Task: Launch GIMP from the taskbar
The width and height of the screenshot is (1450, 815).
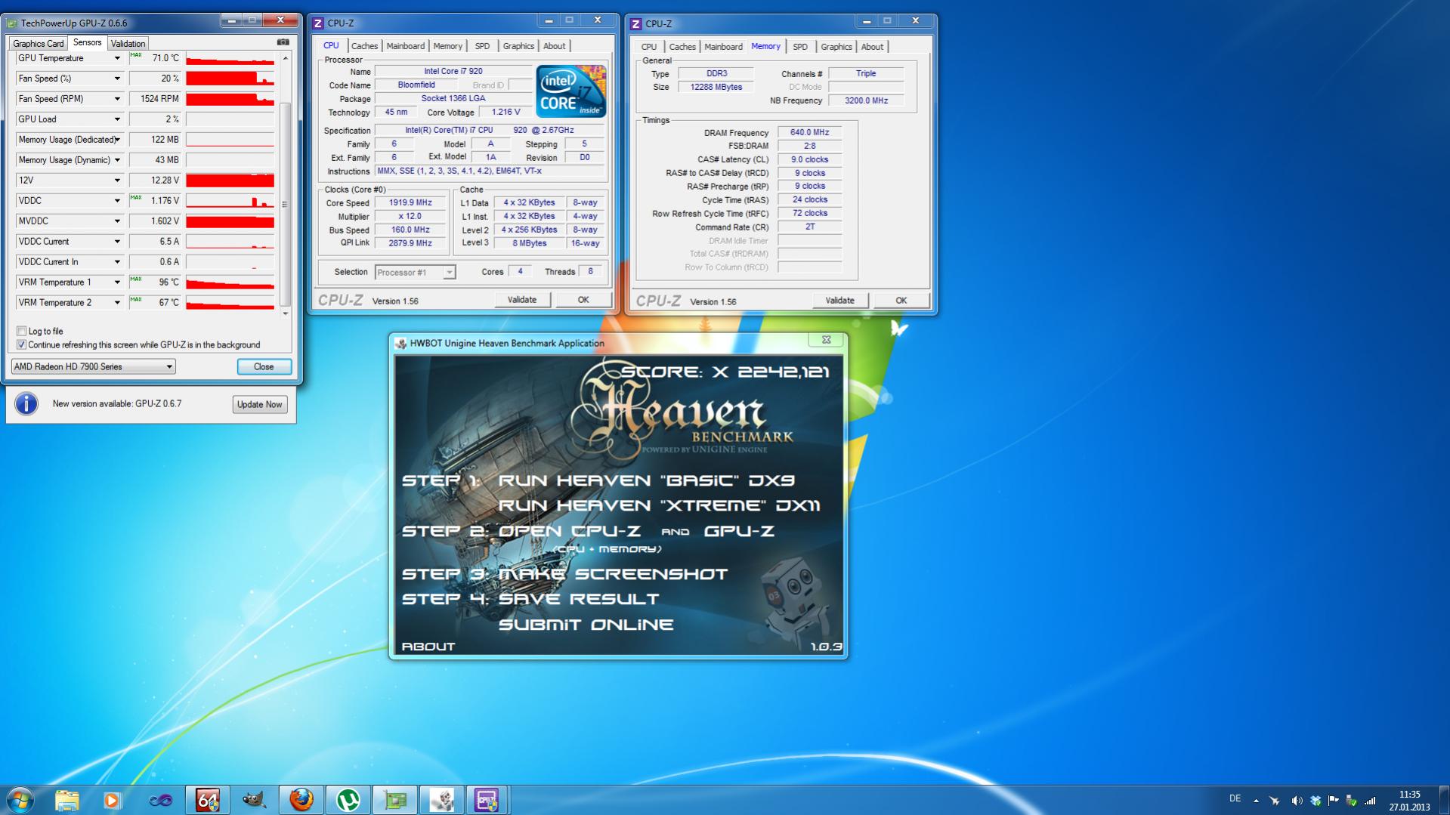Action: tap(254, 800)
